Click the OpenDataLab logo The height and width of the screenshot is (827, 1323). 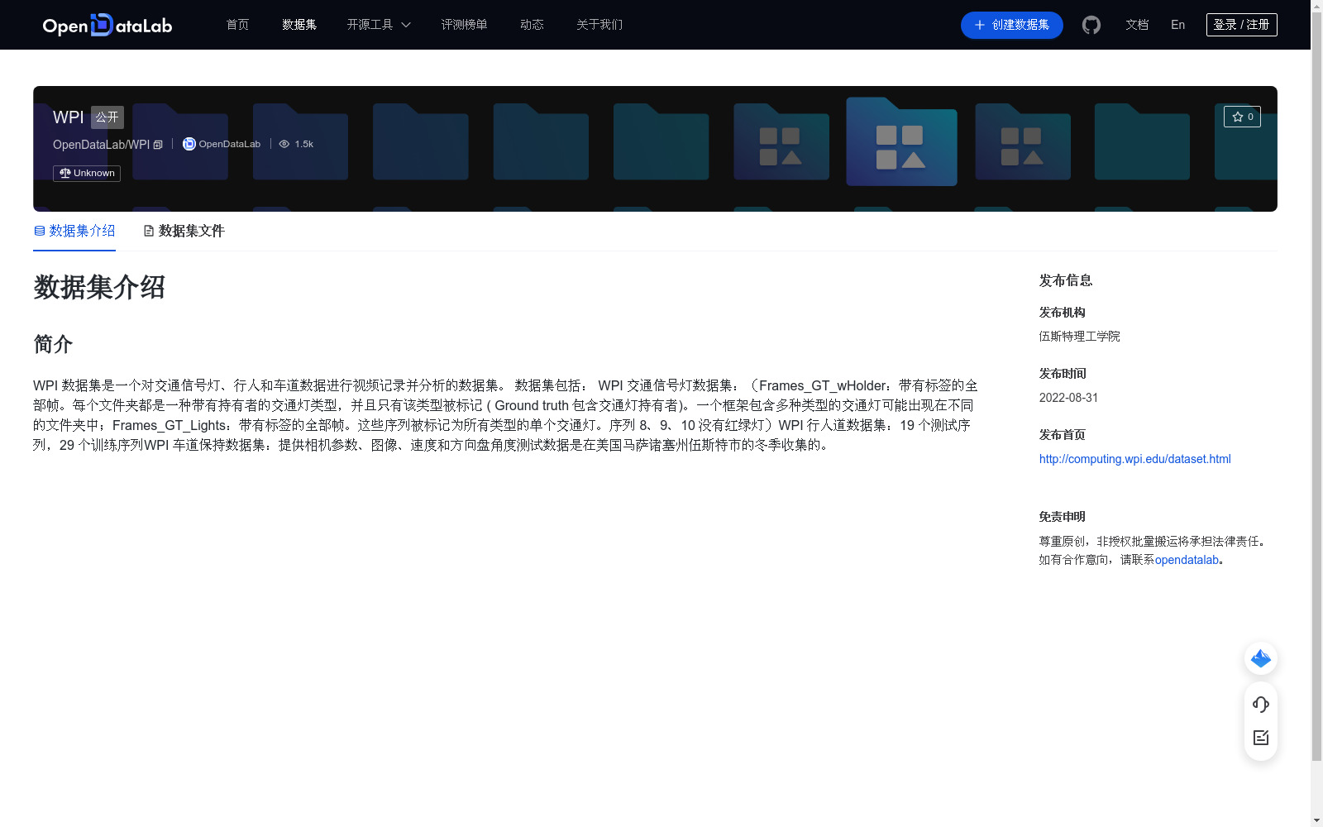(107, 25)
